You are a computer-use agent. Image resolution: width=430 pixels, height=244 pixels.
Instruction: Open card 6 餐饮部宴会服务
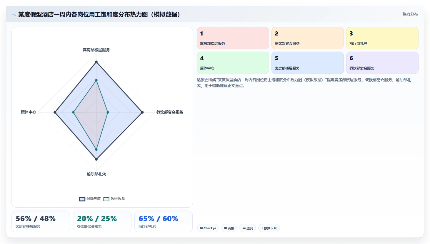click(382, 63)
